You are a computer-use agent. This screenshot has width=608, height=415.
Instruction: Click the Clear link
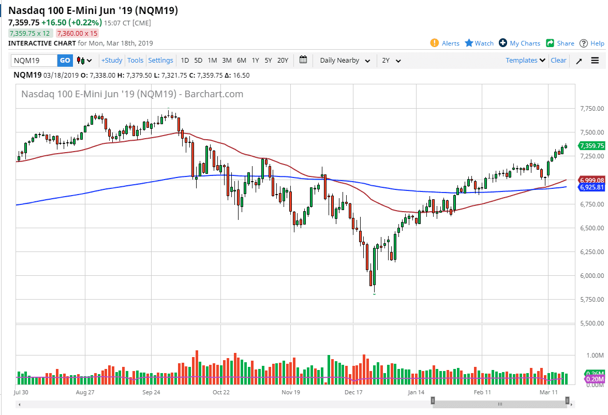pos(558,61)
